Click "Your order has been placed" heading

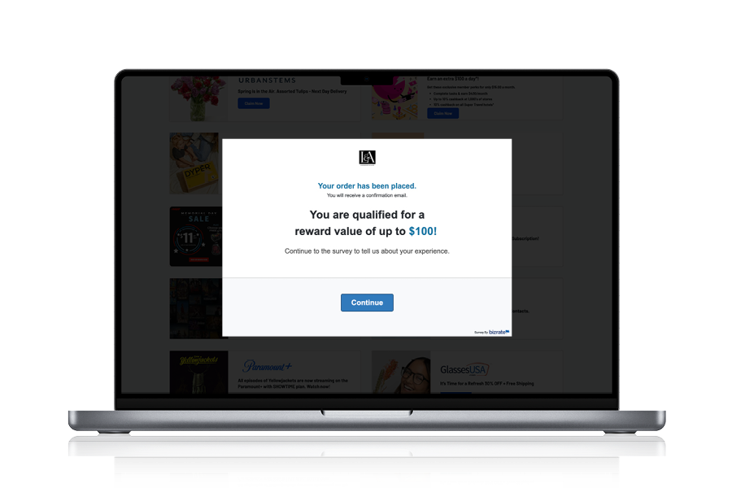point(367,186)
